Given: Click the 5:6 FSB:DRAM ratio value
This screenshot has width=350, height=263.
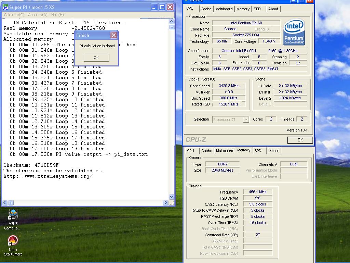Looking at the screenshot, I should click(258, 198).
